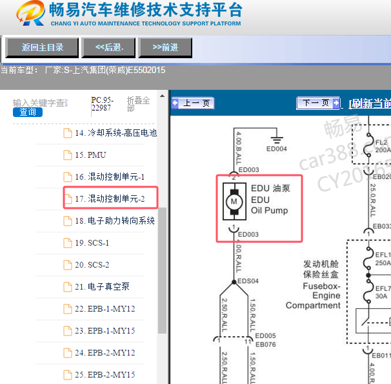This screenshot has width=391, height=384.
Task: Open item 16. 混动控制单元-1
Action: pyautogui.click(x=110, y=177)
